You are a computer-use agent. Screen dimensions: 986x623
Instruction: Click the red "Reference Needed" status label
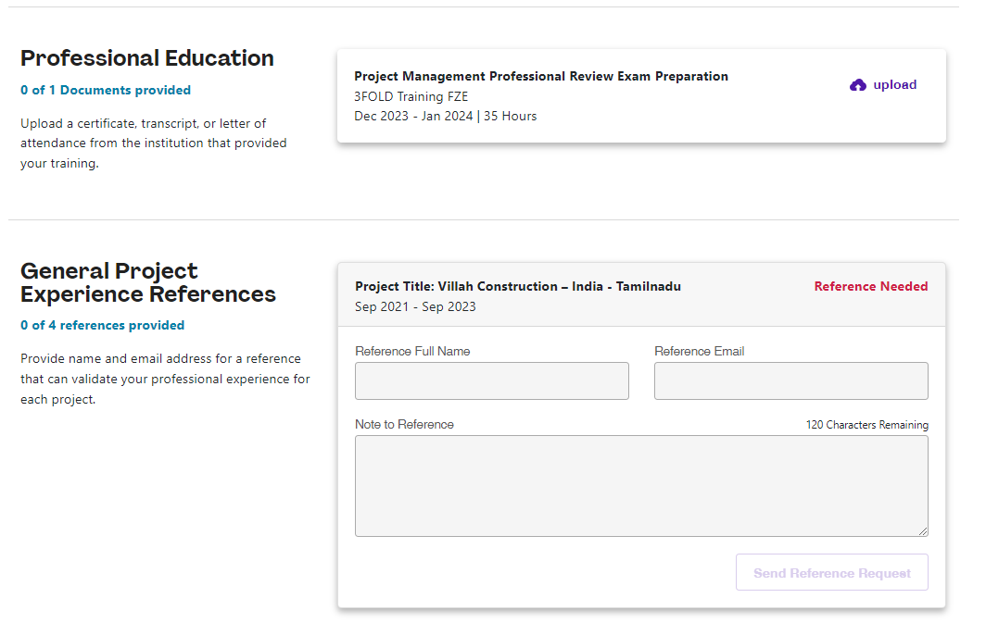pyautogui.click(x=870, y=287)
